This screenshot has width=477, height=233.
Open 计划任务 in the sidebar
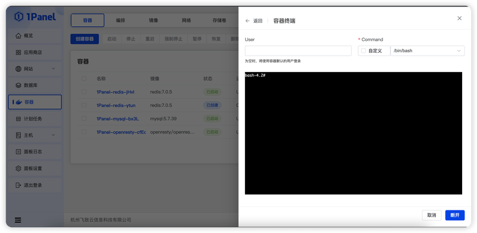click(x=35, y=119)
